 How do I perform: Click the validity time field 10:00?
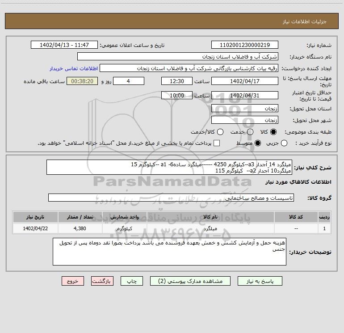click(x=177, y=95)
